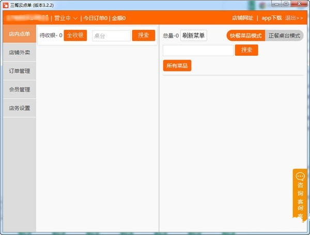Screen dimensions: 310x235
Task: Switch to 正餐桌台模式 mode
Action: click(x=284, y=36)
